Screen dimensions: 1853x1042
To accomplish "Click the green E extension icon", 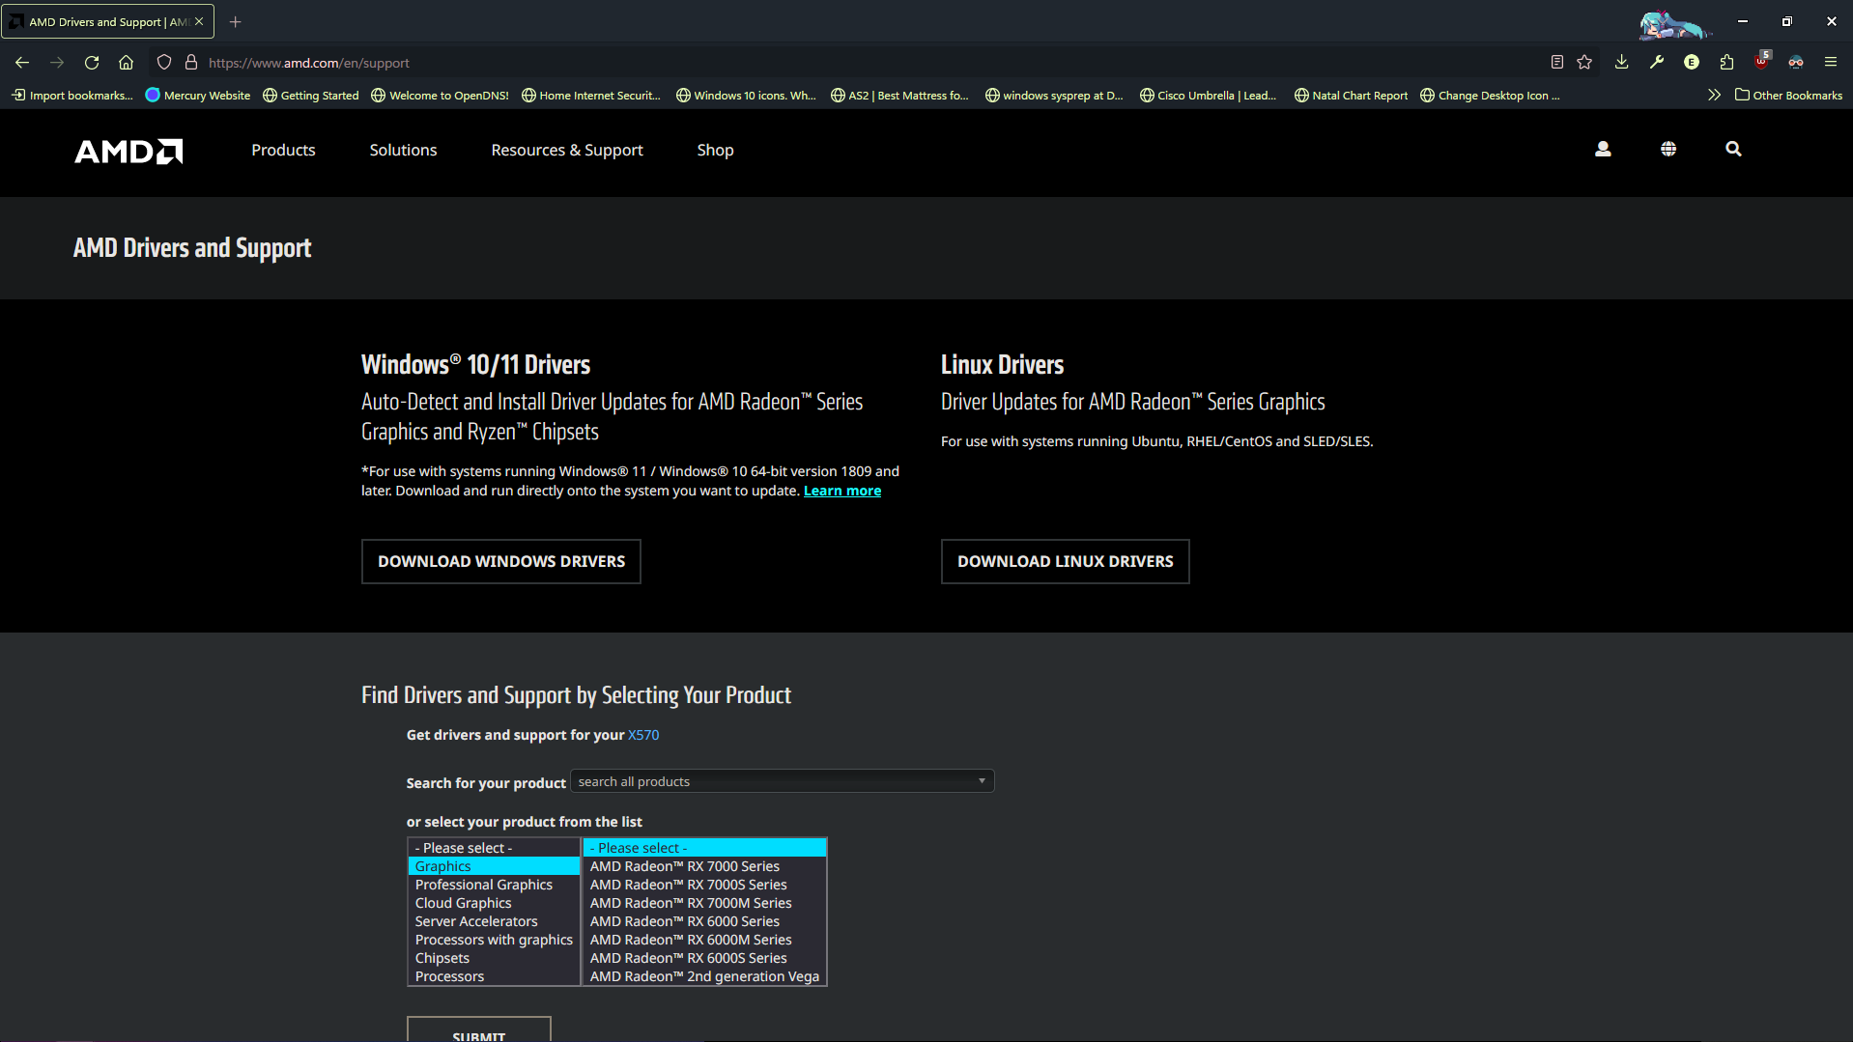I will click(x=1692, y=63).
